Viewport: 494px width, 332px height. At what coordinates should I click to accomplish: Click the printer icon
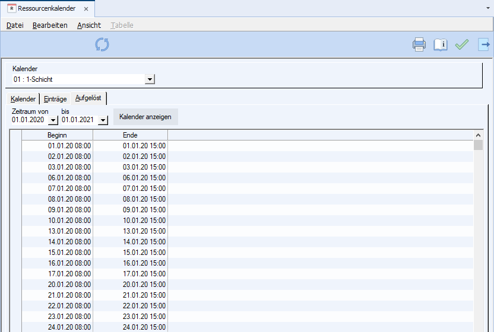point(419,44)
